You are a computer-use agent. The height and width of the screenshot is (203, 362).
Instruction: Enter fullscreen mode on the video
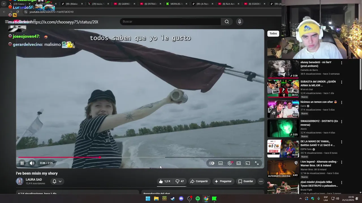257,163
